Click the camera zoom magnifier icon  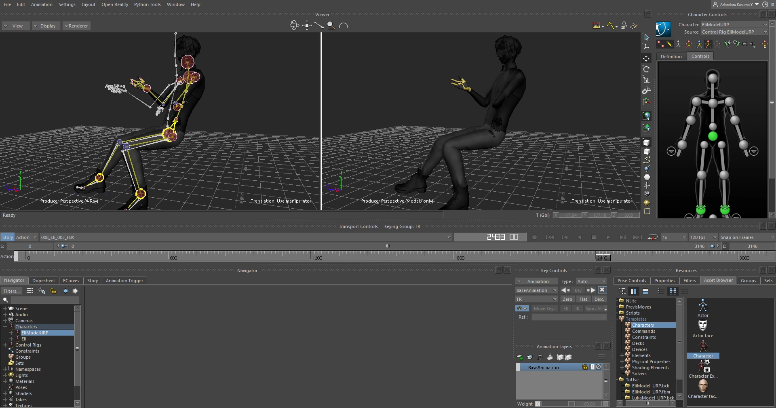[331, 25]
